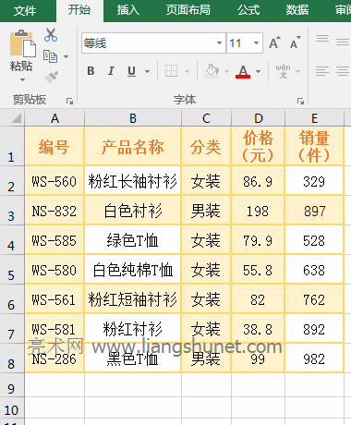This screenshot has width=351, height=425.
Task: Apply borders with the border grid icon
Action: click(x=171, y=71)
